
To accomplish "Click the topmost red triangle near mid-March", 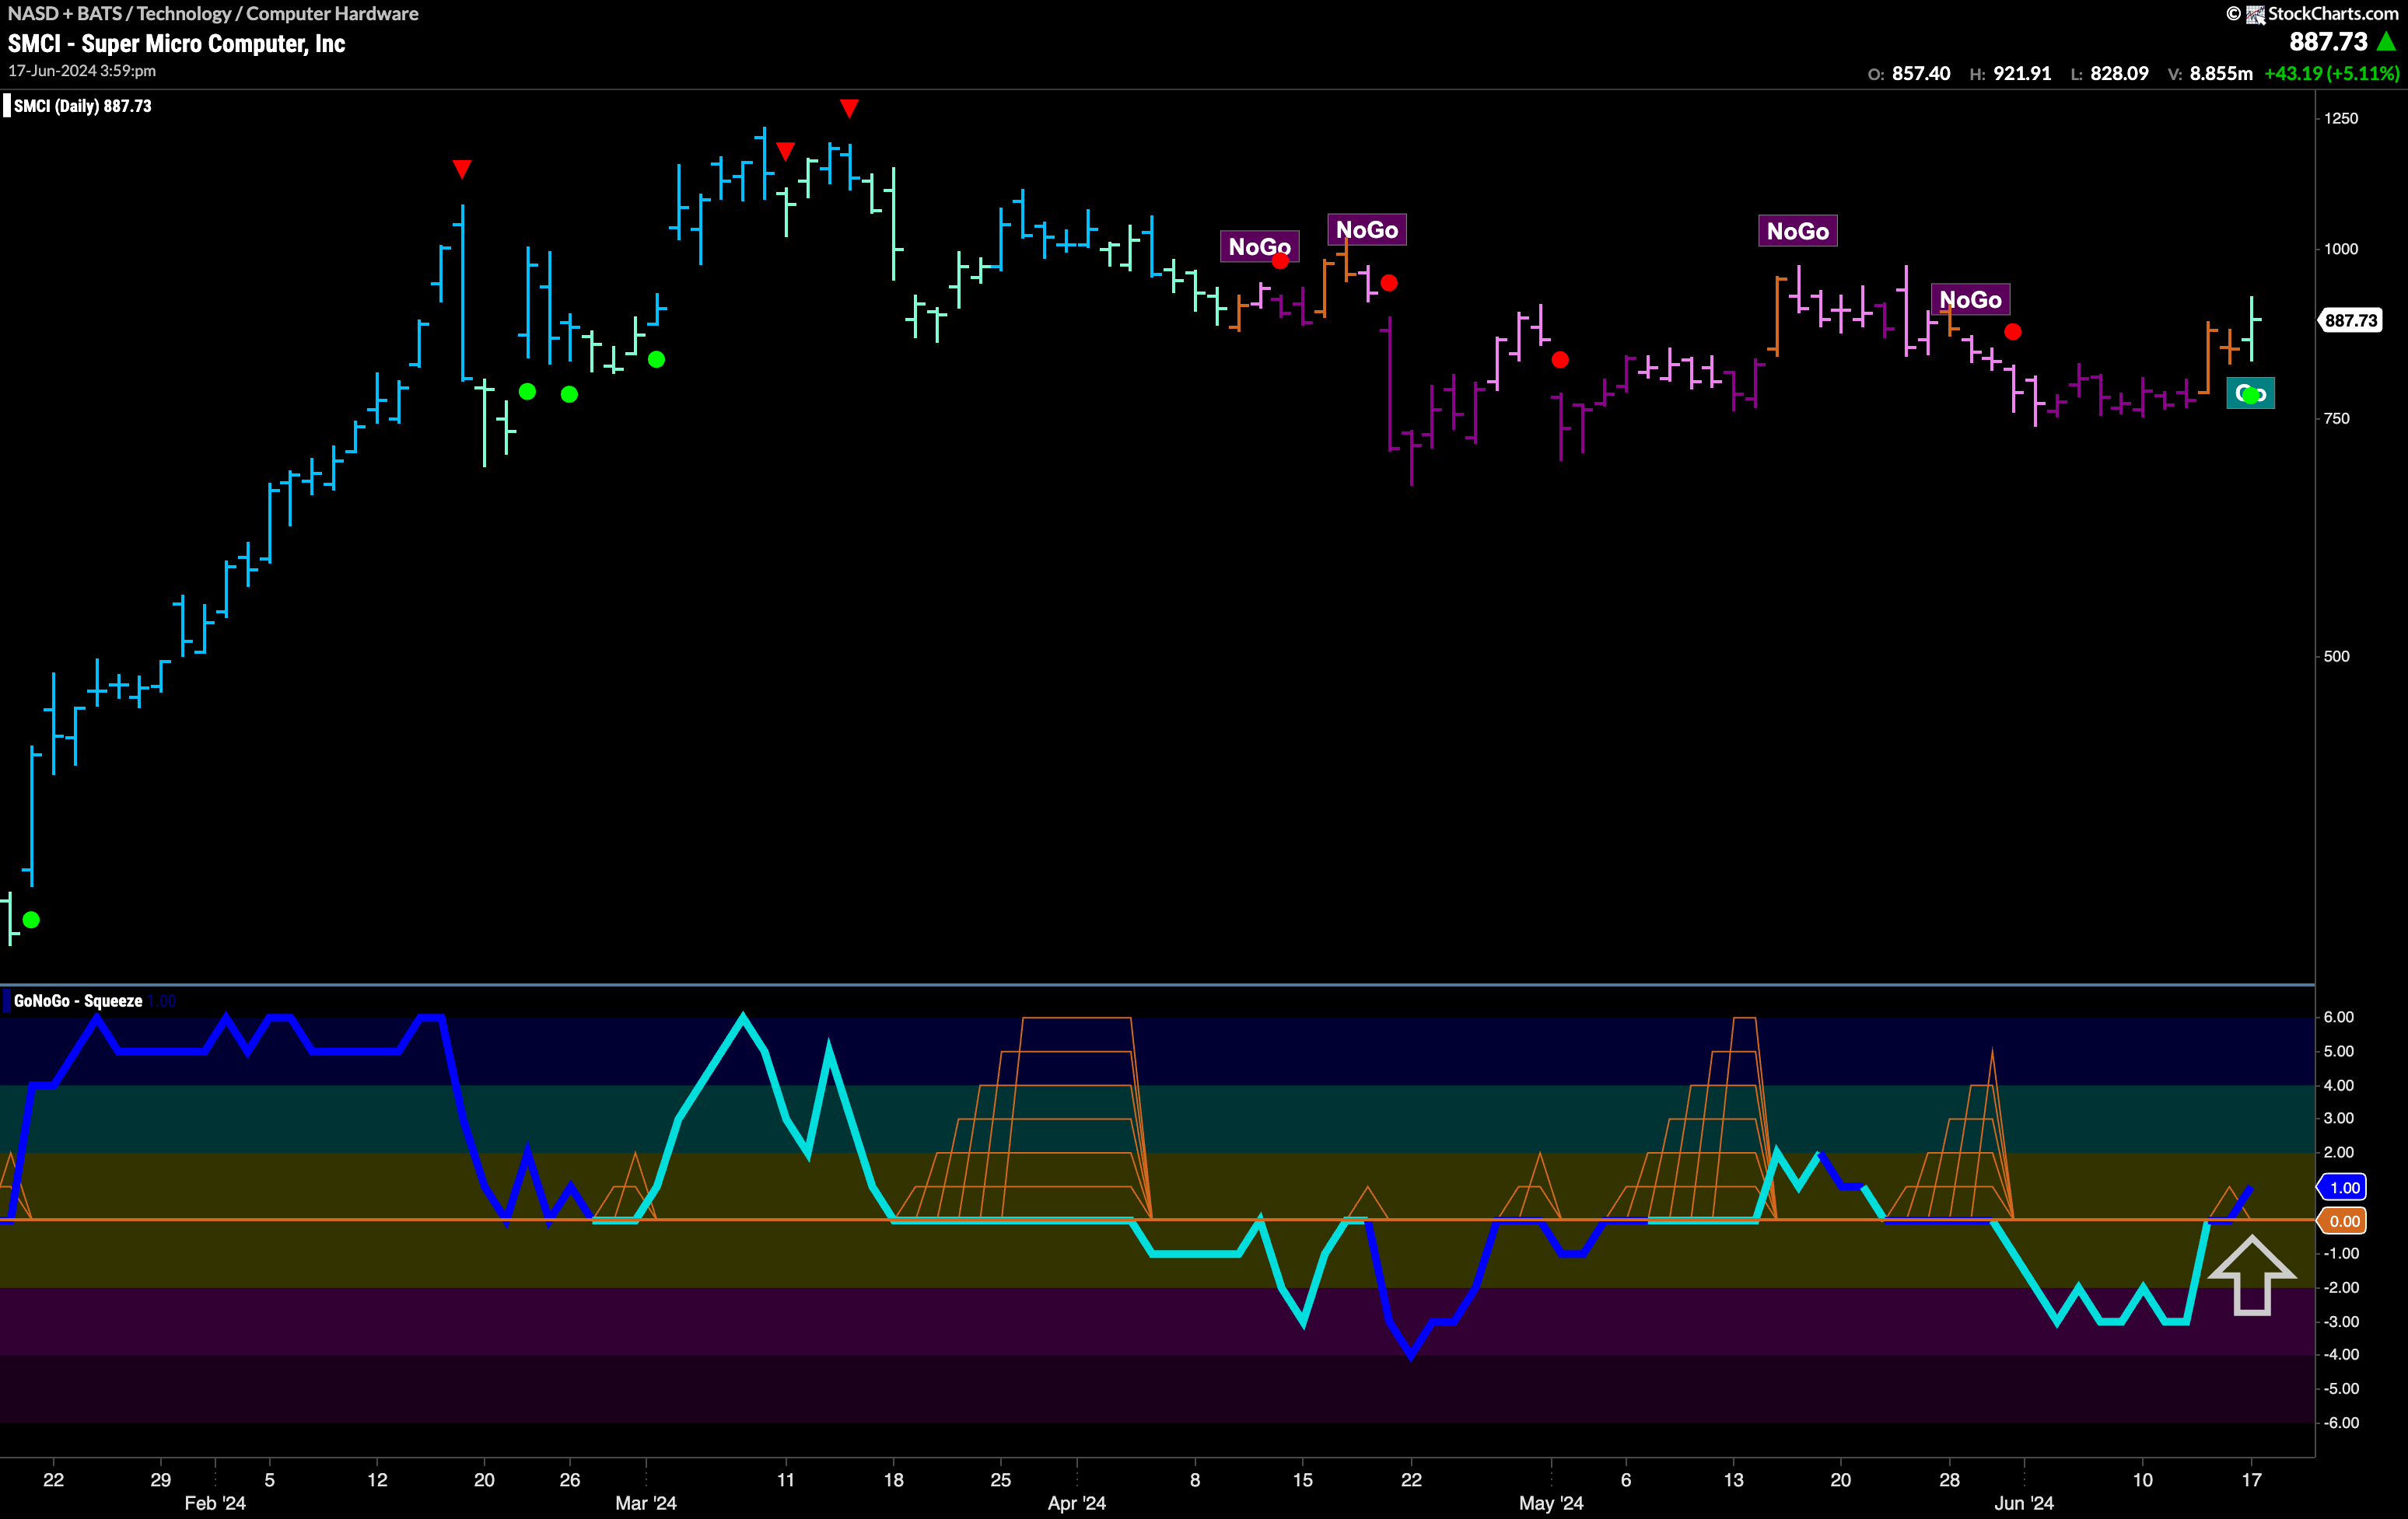I will tap(849, 108).
